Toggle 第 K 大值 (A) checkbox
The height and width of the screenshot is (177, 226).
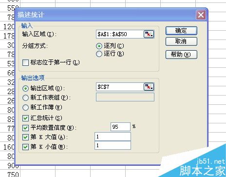pos(25,138)
